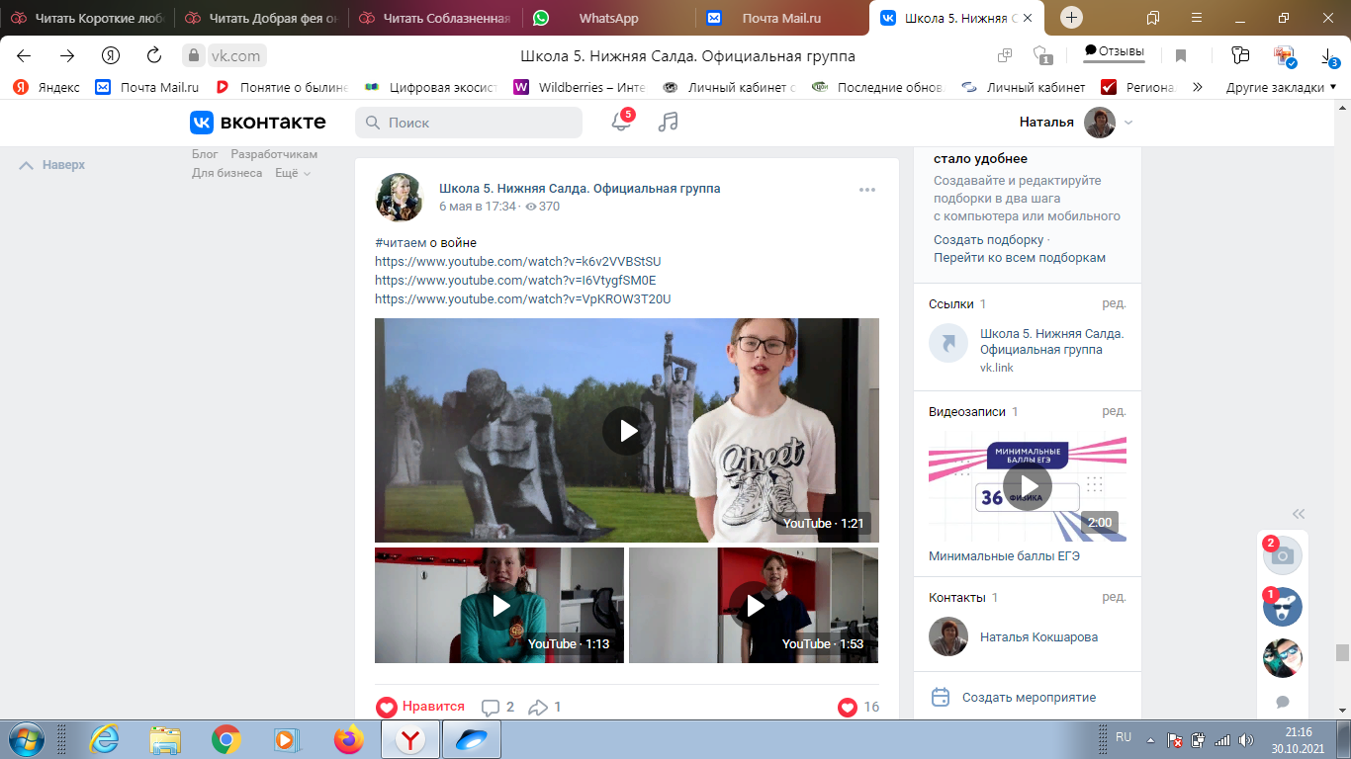Edit Контакты section via ред.

[1114, 598]
